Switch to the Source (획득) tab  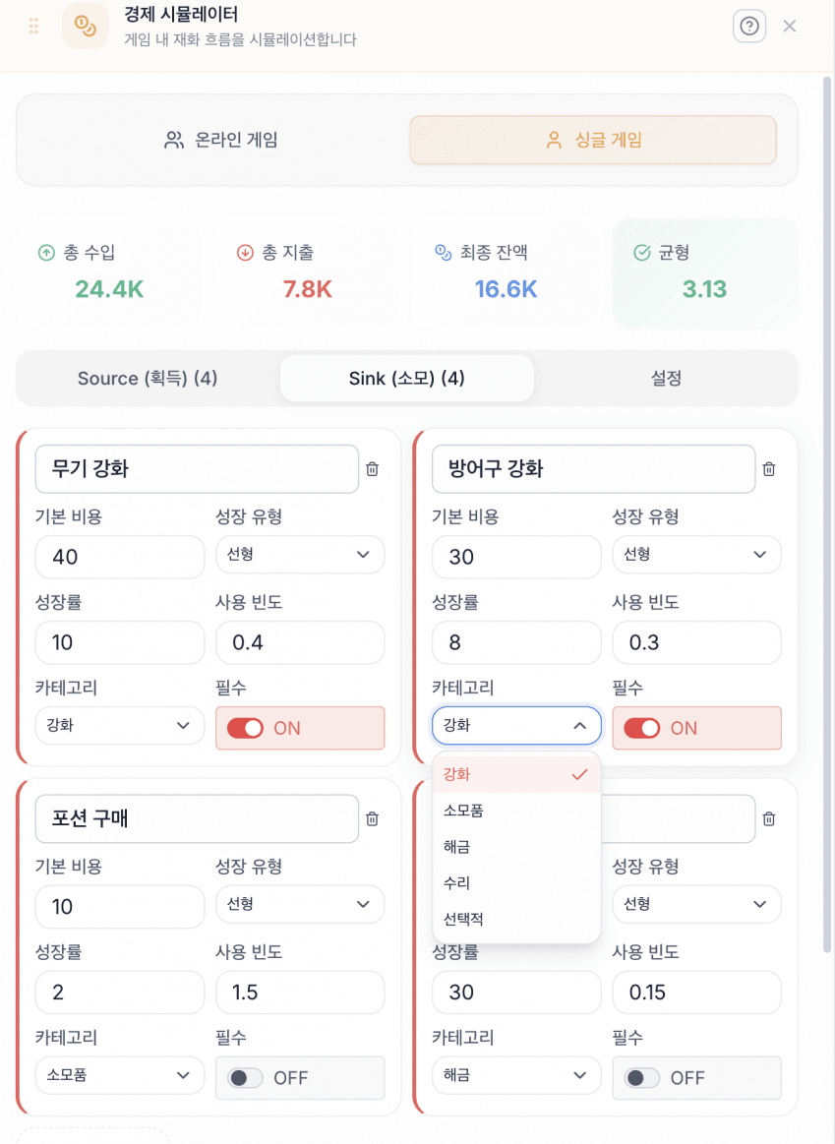click(x=148, y=379)
